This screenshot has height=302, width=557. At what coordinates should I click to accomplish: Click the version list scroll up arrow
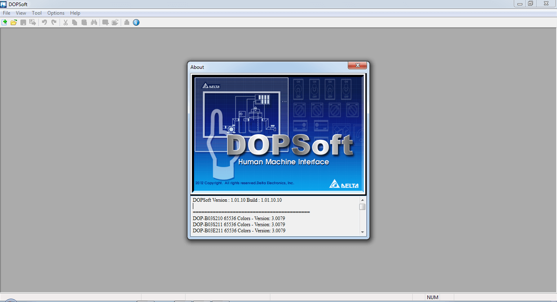pos(362,200)
